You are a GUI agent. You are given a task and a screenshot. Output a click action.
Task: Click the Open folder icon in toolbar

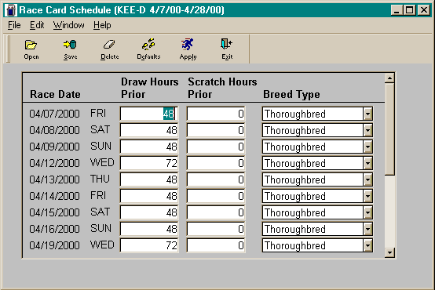coord(31,45)
